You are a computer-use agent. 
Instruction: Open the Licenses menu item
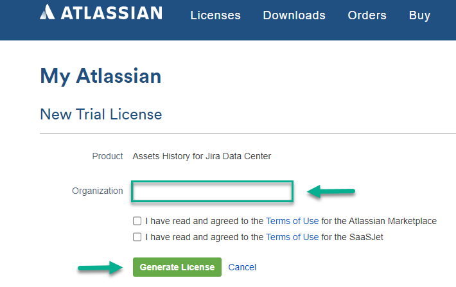click(215, 15)
